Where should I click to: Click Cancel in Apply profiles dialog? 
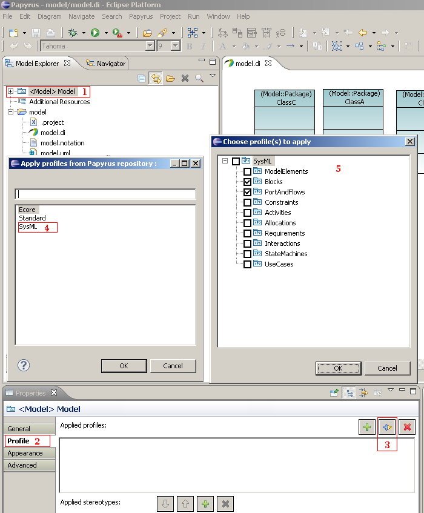click(173, 366)
